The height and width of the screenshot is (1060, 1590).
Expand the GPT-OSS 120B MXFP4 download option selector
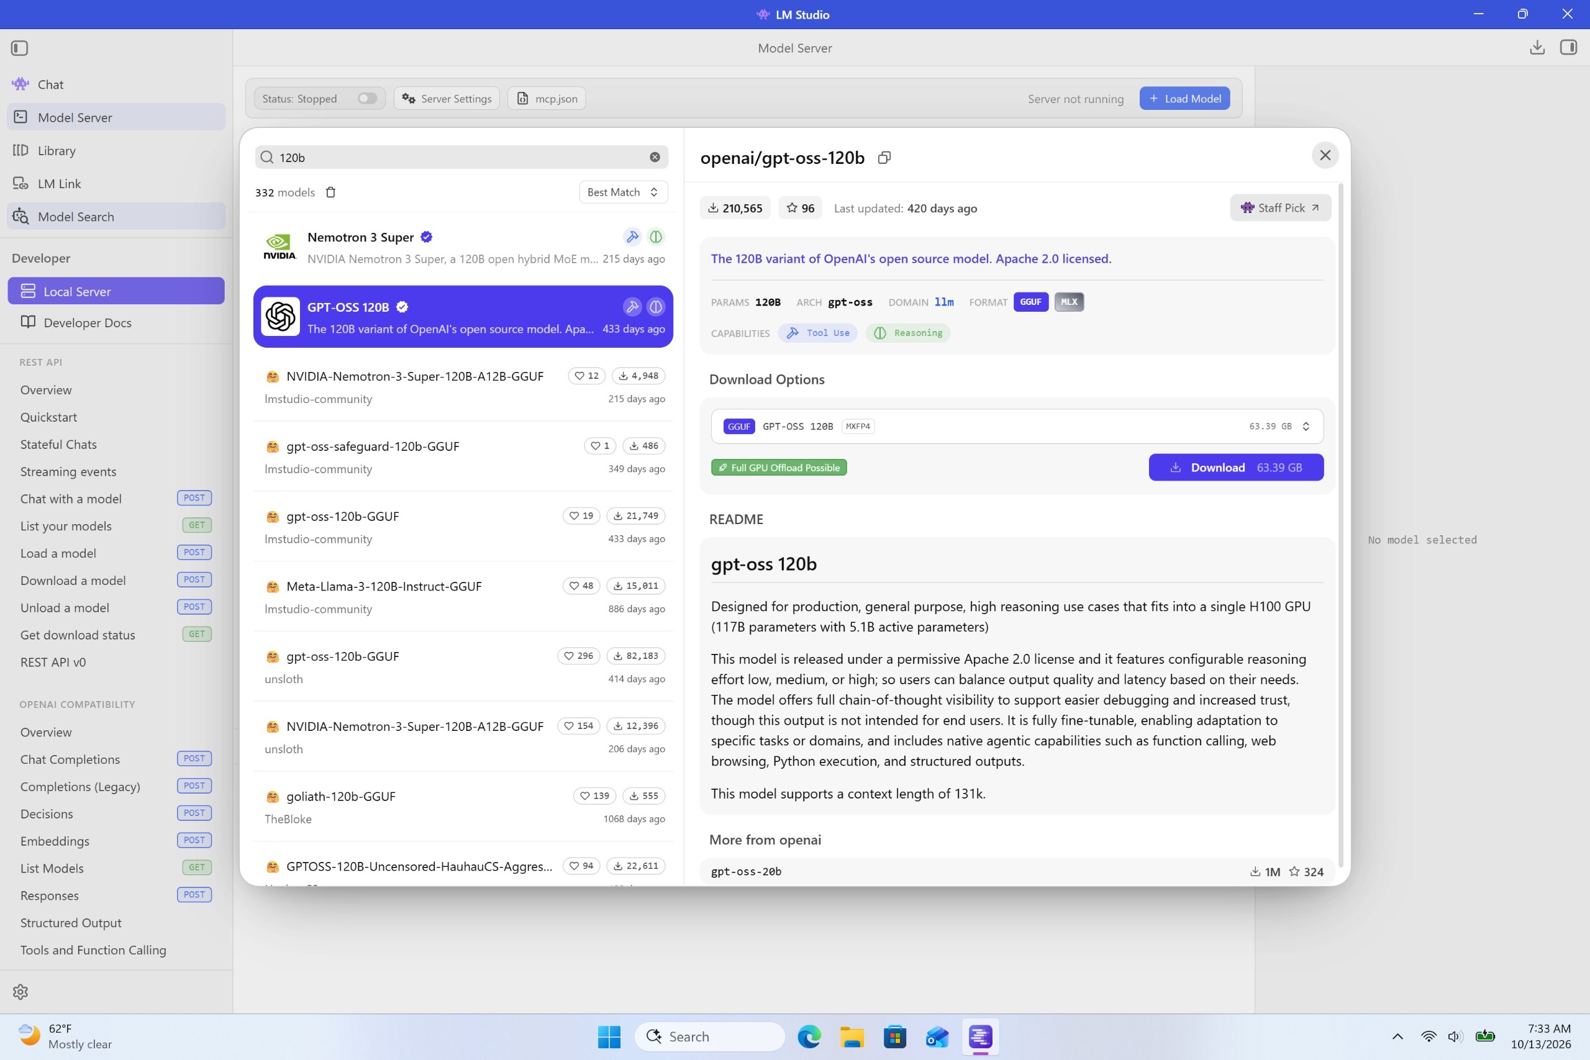(1017, 427)
